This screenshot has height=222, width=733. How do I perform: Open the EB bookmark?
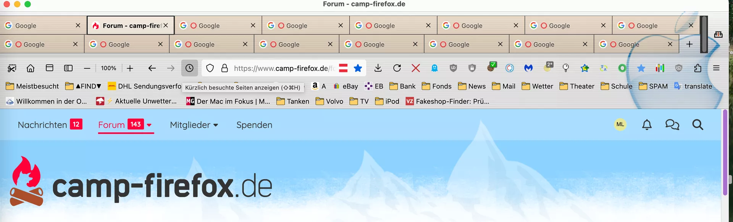coord(374,86)
